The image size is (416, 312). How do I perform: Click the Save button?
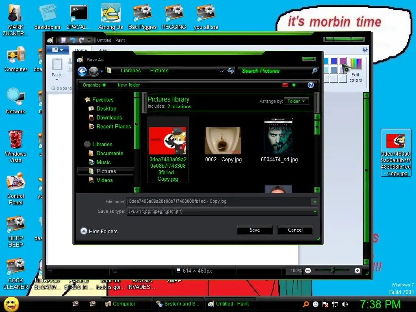point(254,230)
